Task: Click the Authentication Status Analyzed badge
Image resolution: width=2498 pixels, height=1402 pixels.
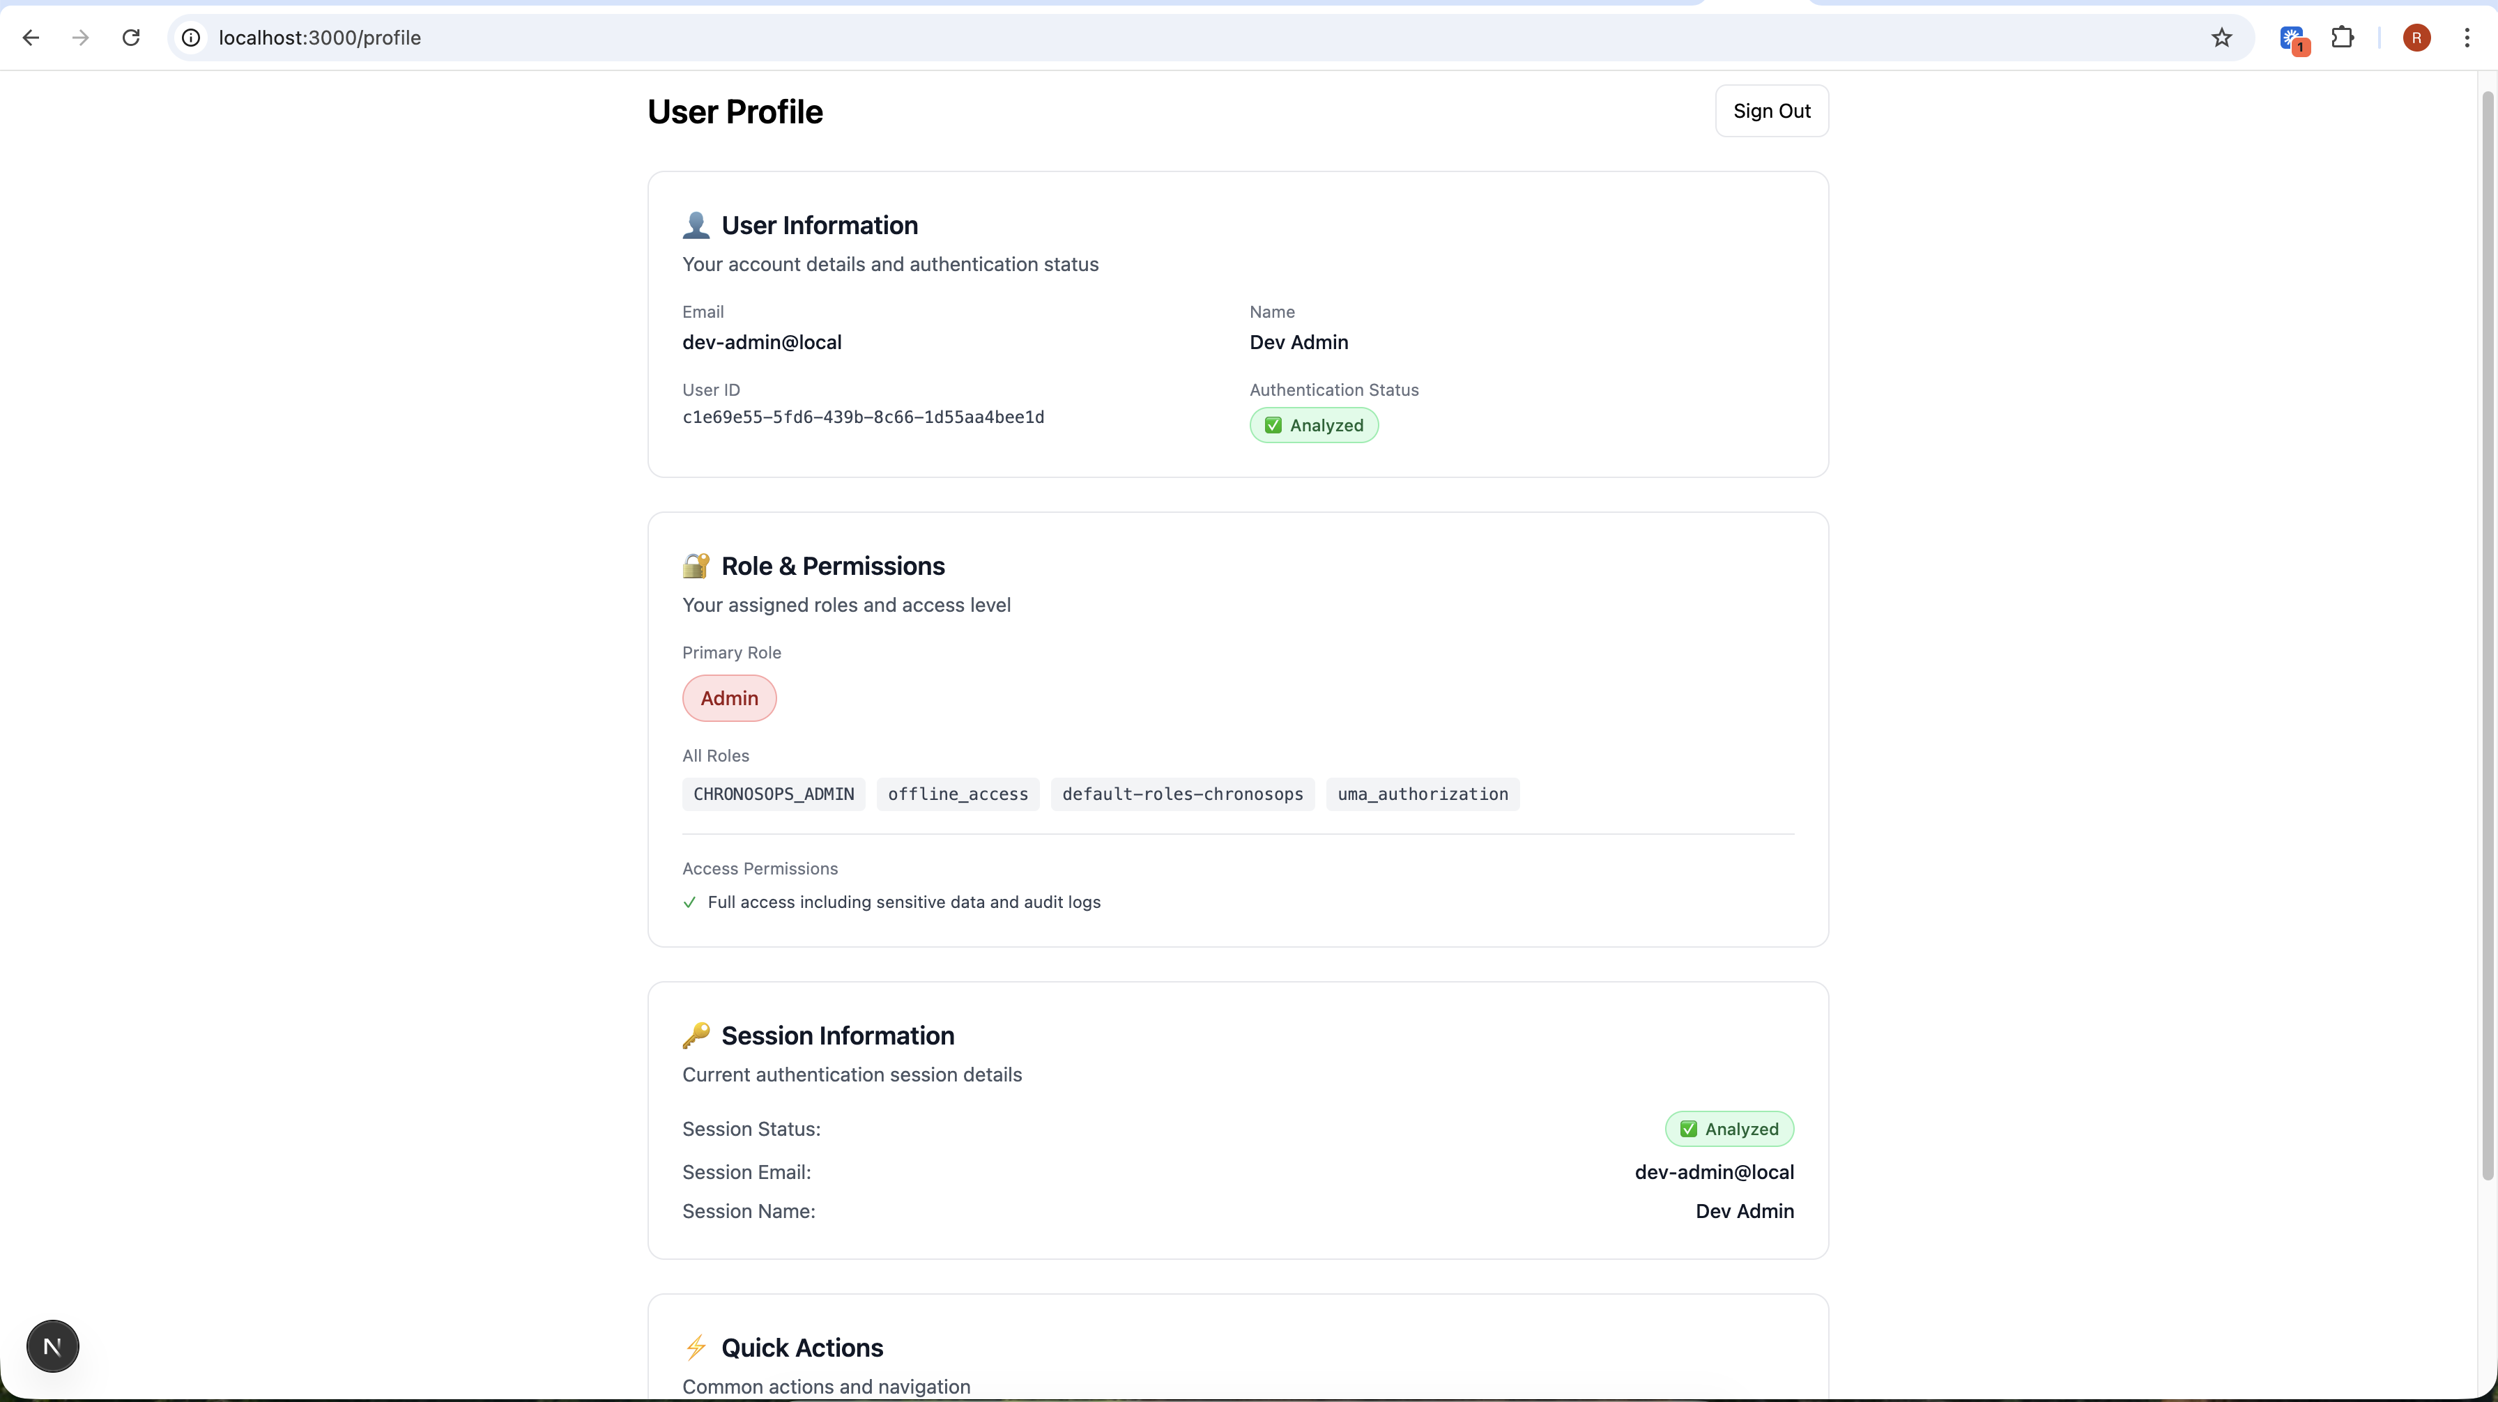Action: (1313, 426)
